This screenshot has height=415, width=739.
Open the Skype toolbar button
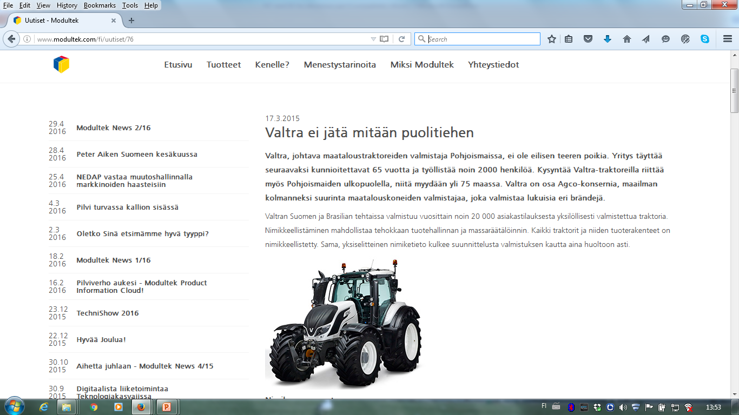705,39
